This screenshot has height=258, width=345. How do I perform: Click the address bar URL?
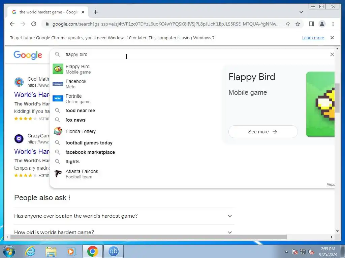(166, 24)
